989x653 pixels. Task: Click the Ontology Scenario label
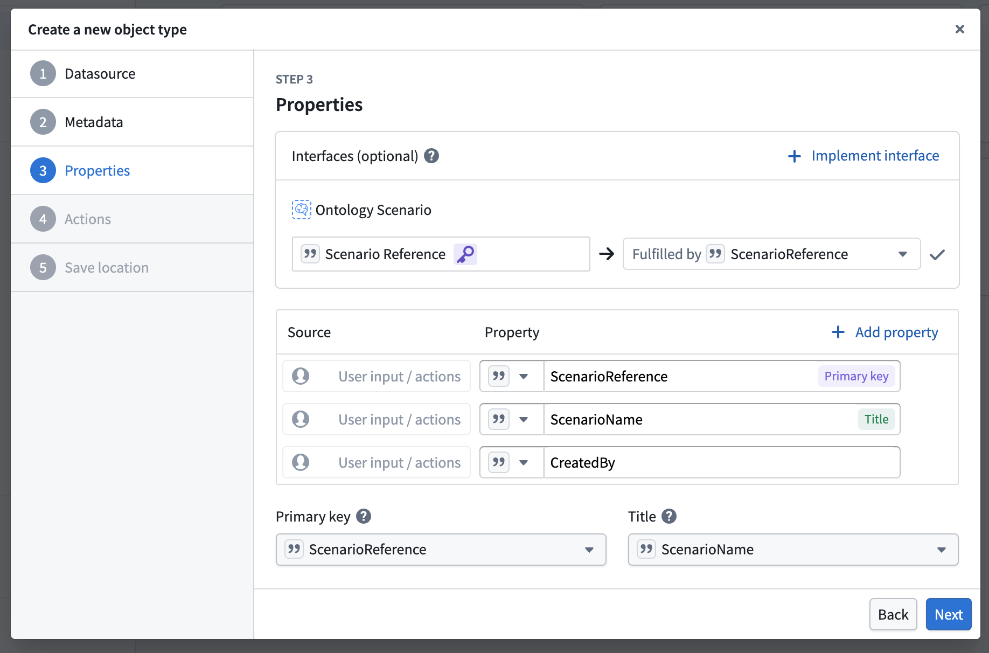coord(373,210)
